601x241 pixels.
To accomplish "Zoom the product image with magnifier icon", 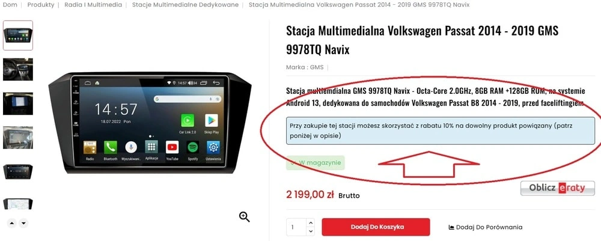I will (x=245, y=217).
